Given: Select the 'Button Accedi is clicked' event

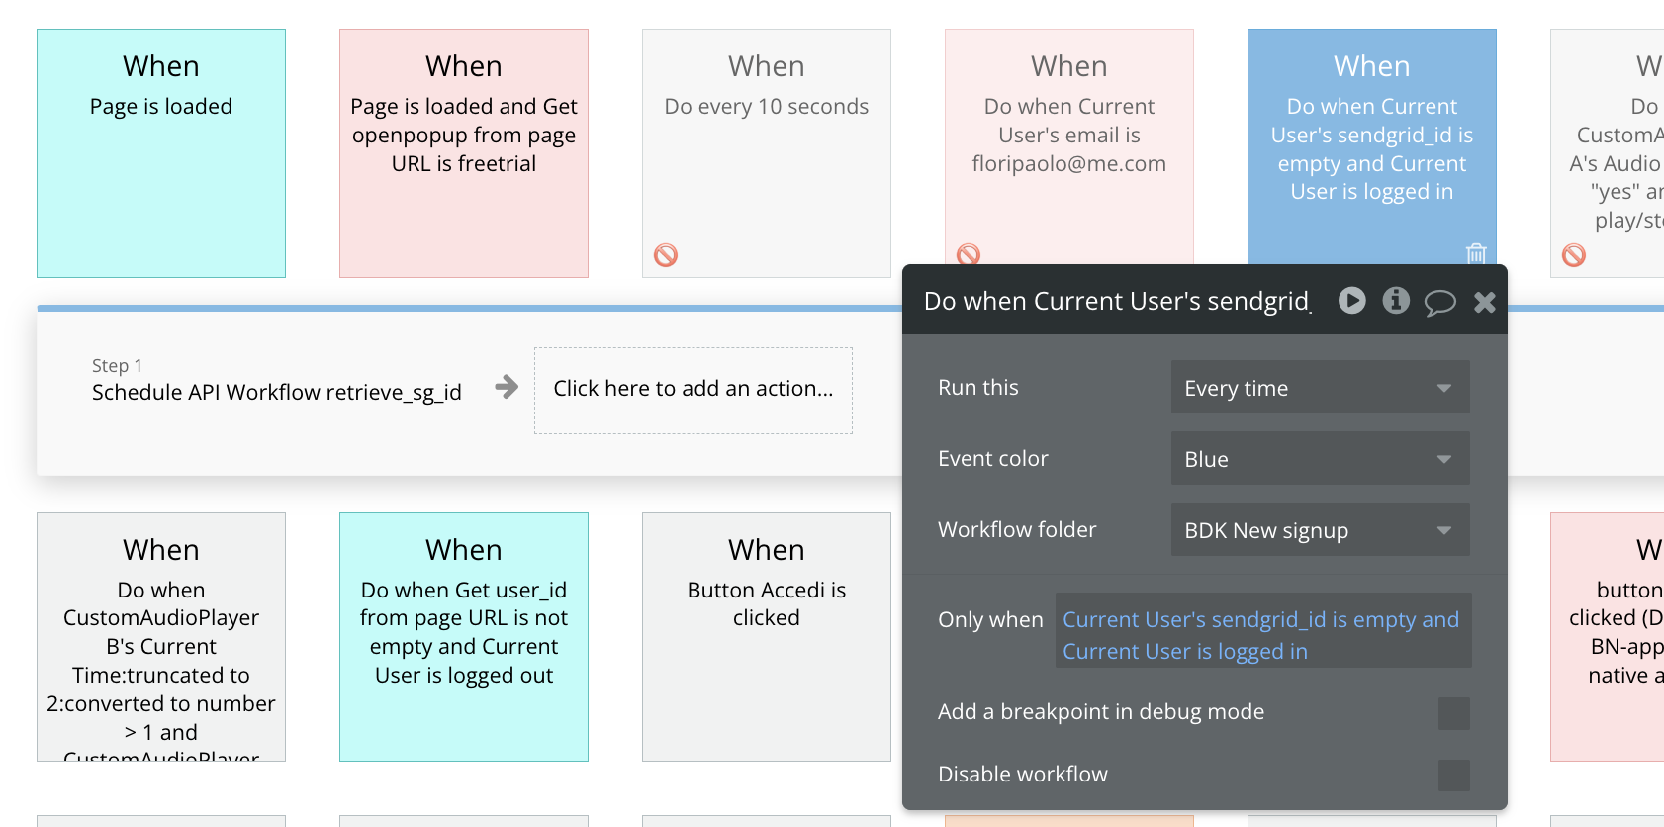Looking at the screenshot, I should (767, 637).
